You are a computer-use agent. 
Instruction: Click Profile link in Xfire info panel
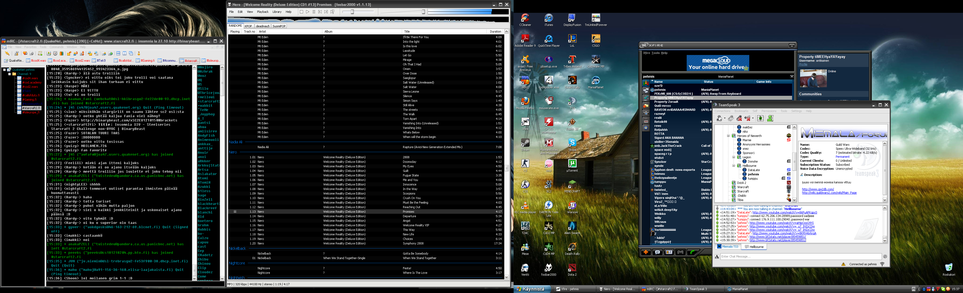pyautogui.click(x=803, y=65)
